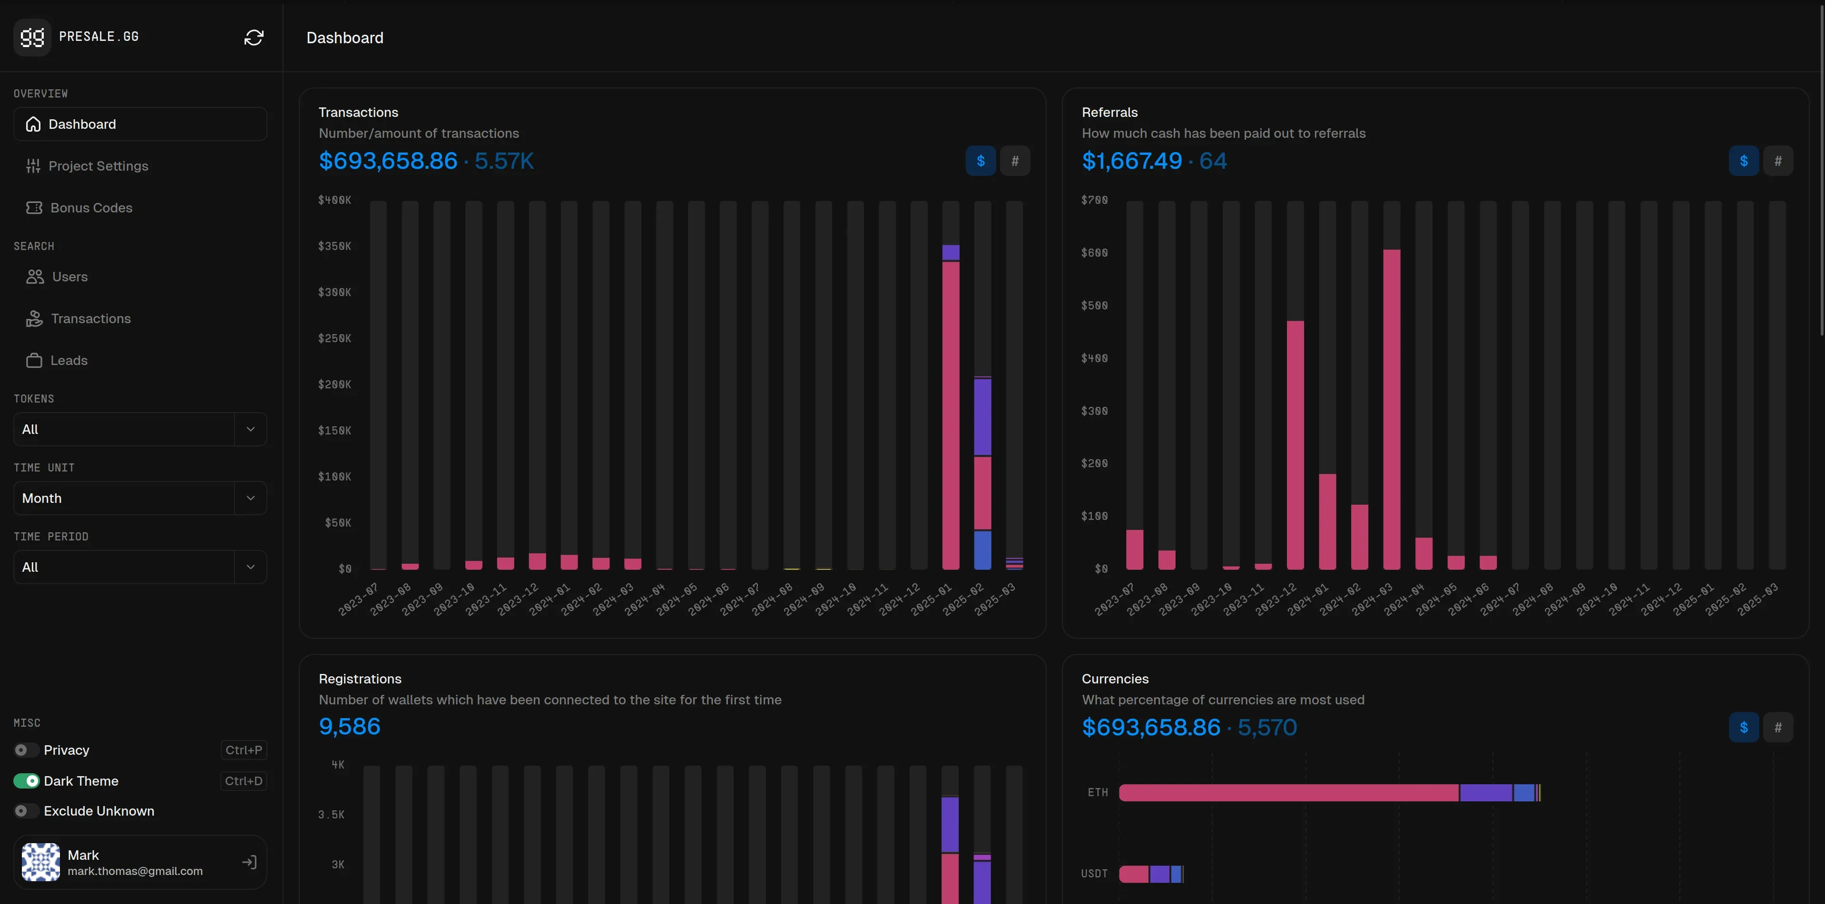Click the gg logo icon
The height and width of the screenshot is (904, 1825).
click(32, 37)
